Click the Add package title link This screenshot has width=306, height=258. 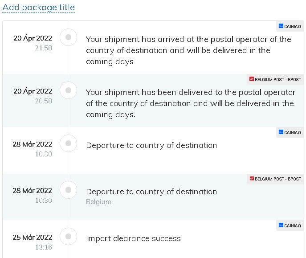point(38,8)
